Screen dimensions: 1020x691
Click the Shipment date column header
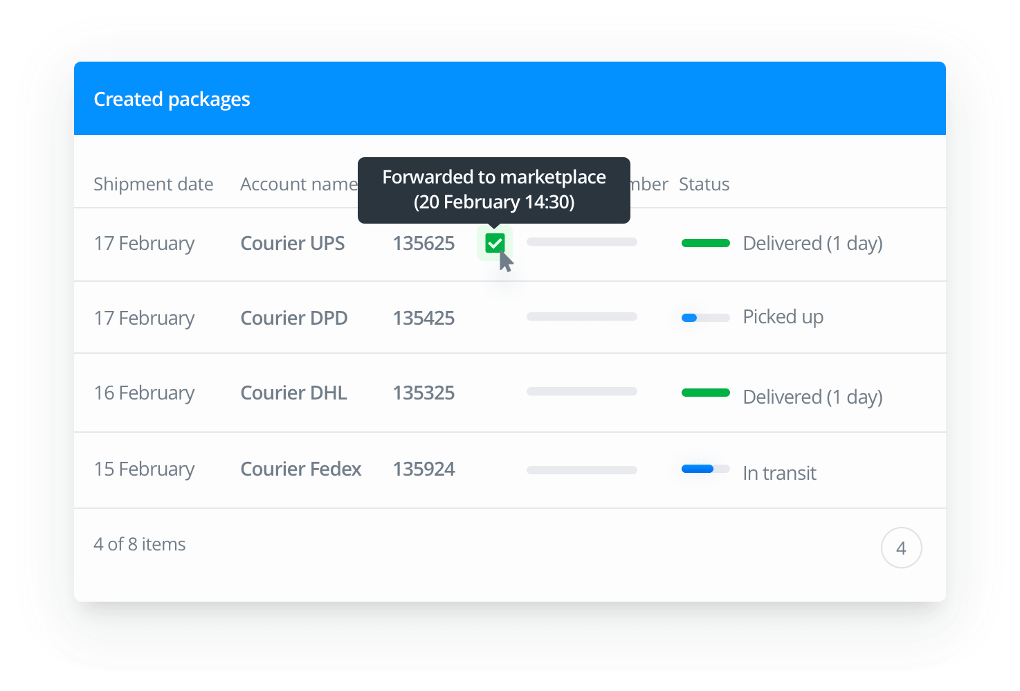(x=153, y=184)
